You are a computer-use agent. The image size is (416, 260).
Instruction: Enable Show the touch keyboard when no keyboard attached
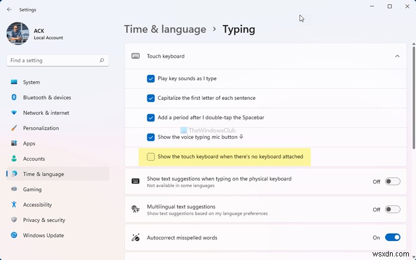tap(151, 157)
